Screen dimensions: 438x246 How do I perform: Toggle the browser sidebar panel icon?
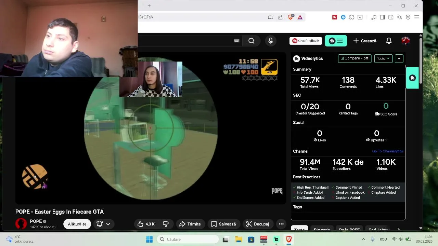point(382,17)
